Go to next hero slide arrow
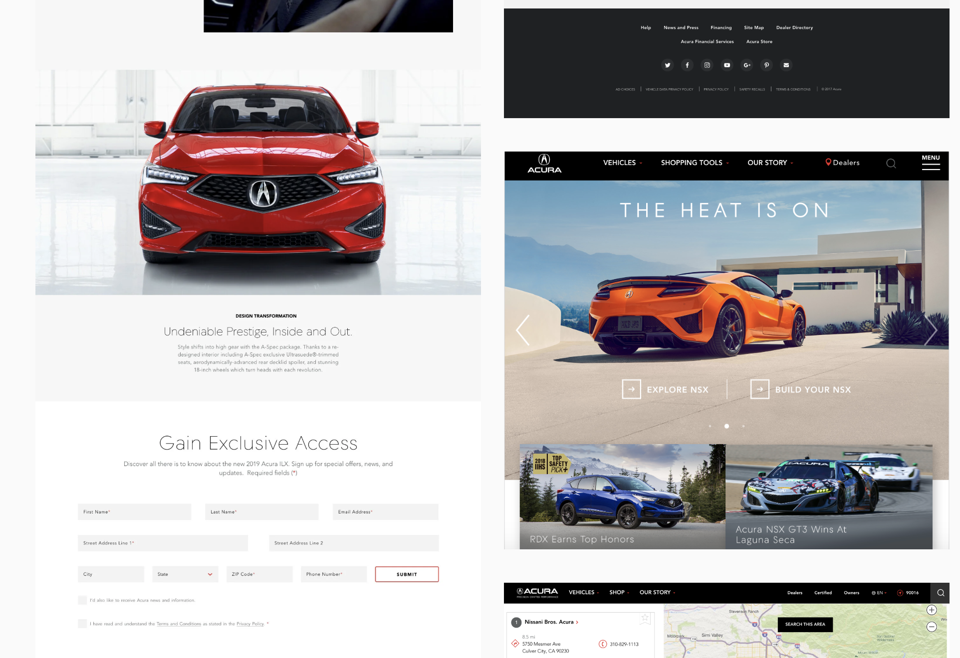 [930, 330]
